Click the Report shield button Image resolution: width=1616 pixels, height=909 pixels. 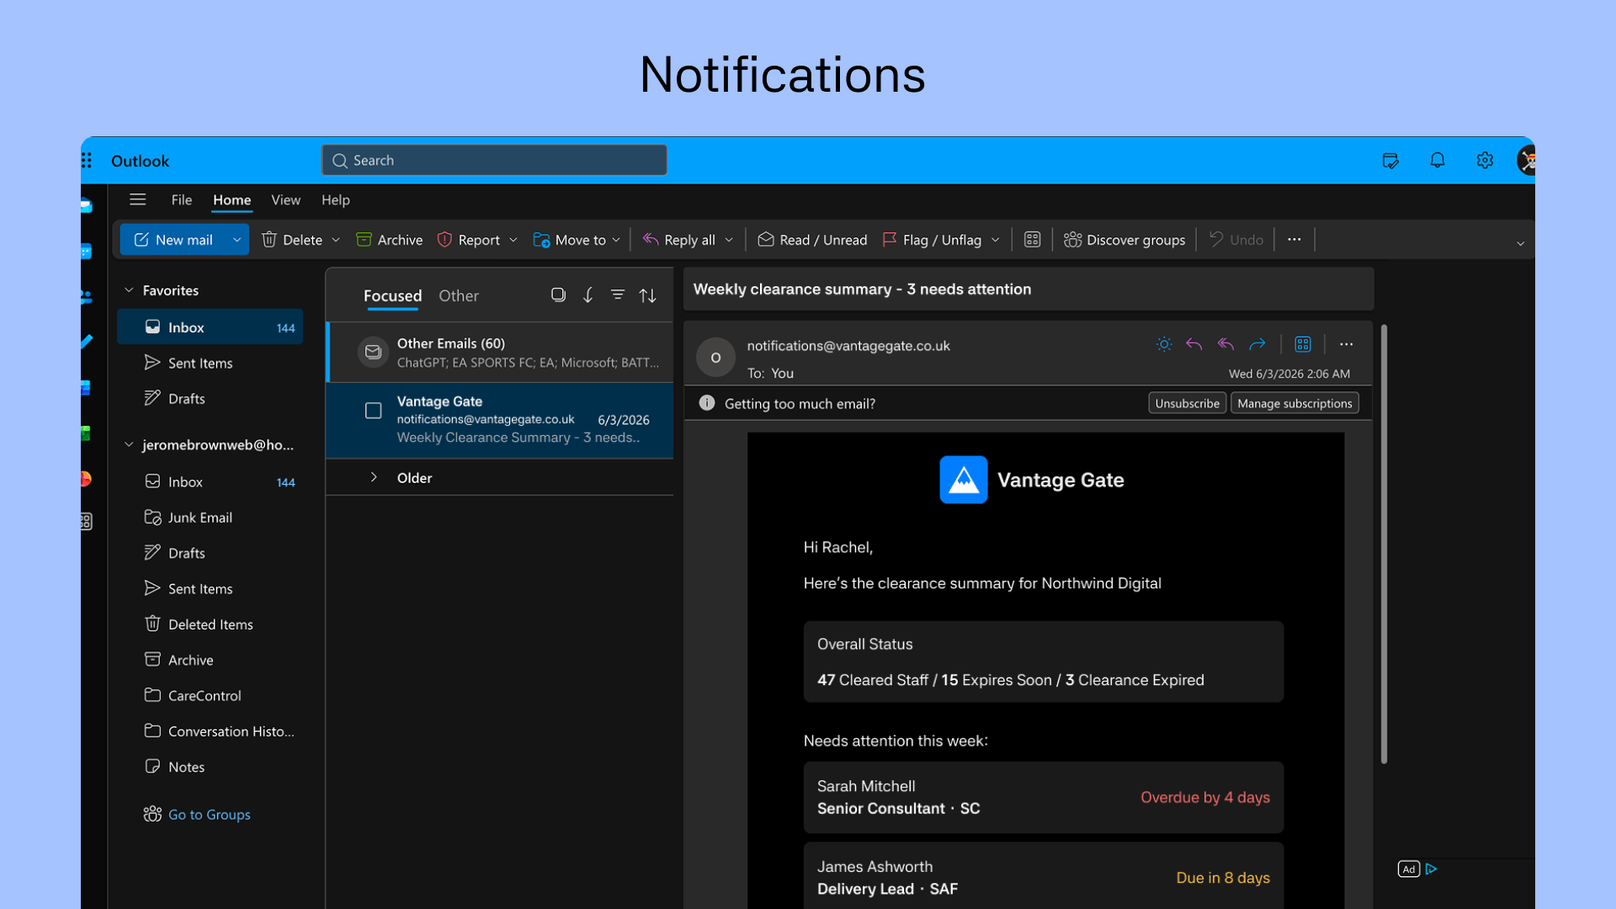pyautogui.click(x=469, y=240)
